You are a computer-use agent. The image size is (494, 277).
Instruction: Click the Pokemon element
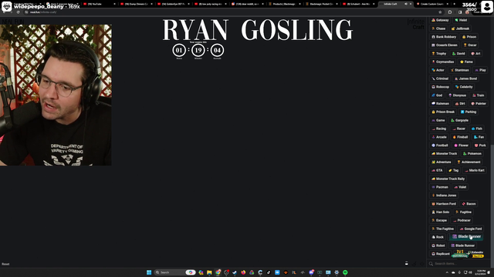(472, 154)
